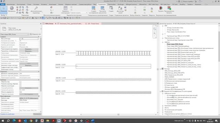Open Диспетчер связей manage links

tap(120, 10)
